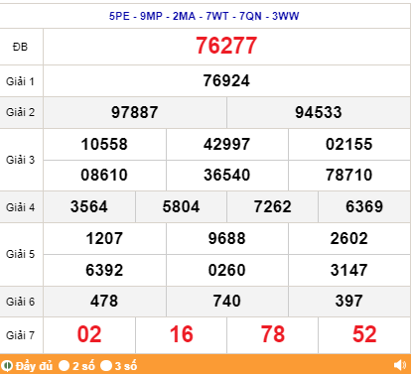This screenshot has width=413, height=374.
Task: Click the Giải 5 label
Action: pyautogui.click(x=20, y=254)
